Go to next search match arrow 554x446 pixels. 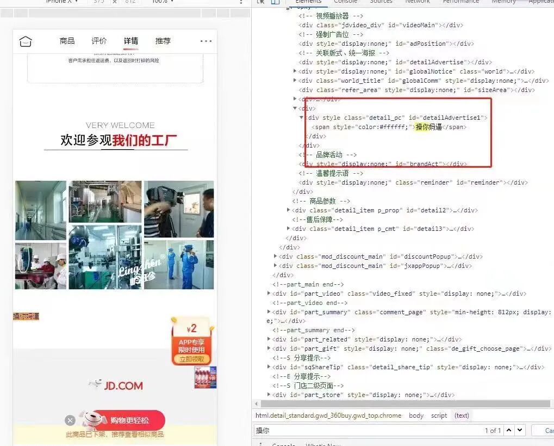pos(520,430)
